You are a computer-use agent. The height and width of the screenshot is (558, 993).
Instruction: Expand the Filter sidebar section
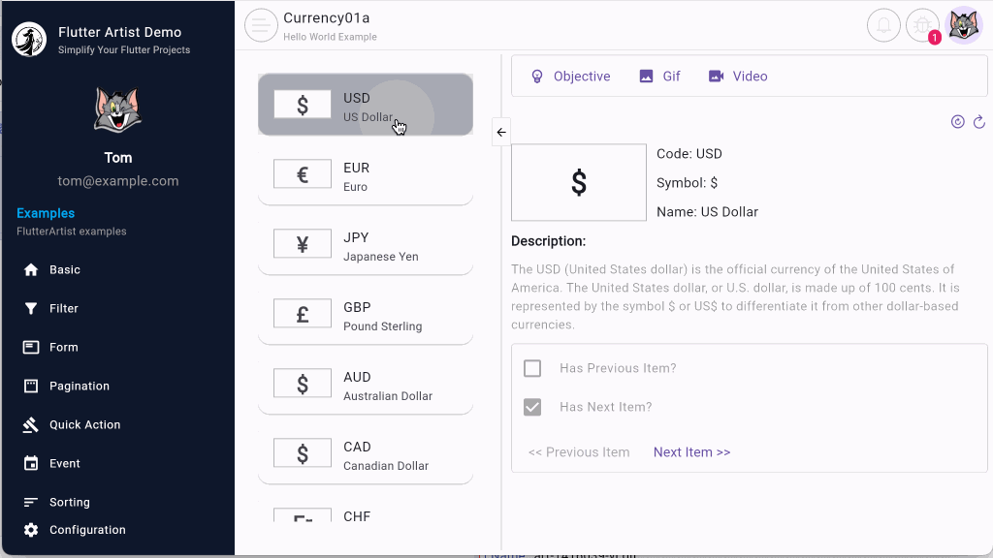(x=64, y=308)
